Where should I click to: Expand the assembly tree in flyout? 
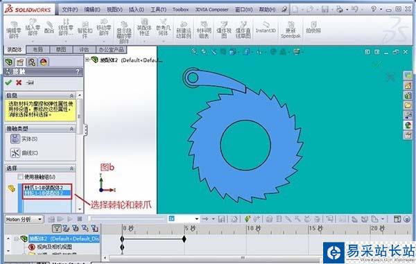87,60
